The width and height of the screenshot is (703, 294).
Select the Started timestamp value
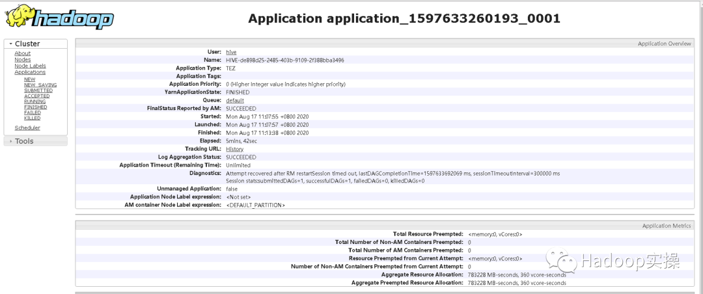point(268,116)
